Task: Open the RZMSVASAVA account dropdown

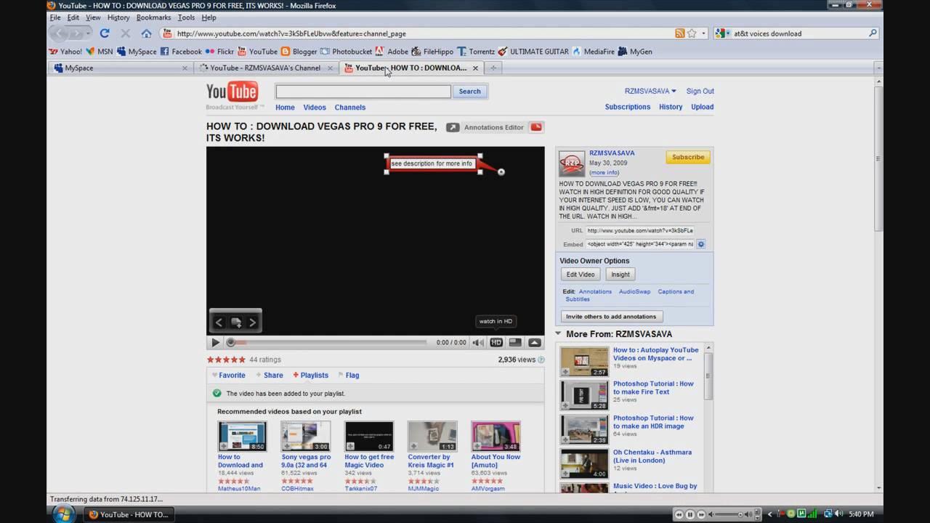Action: tap(650, 91)
